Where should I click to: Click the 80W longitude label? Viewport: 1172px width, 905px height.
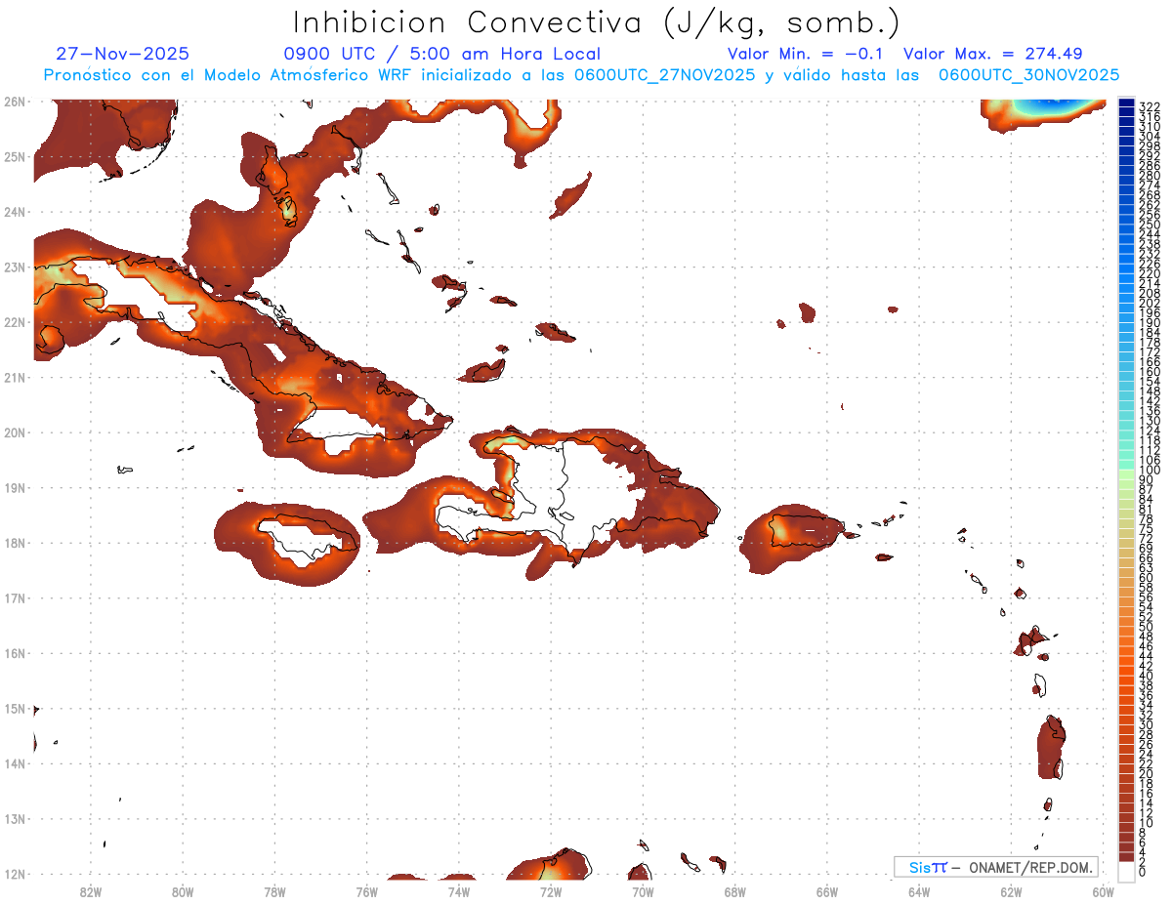(x=183, y=892)
